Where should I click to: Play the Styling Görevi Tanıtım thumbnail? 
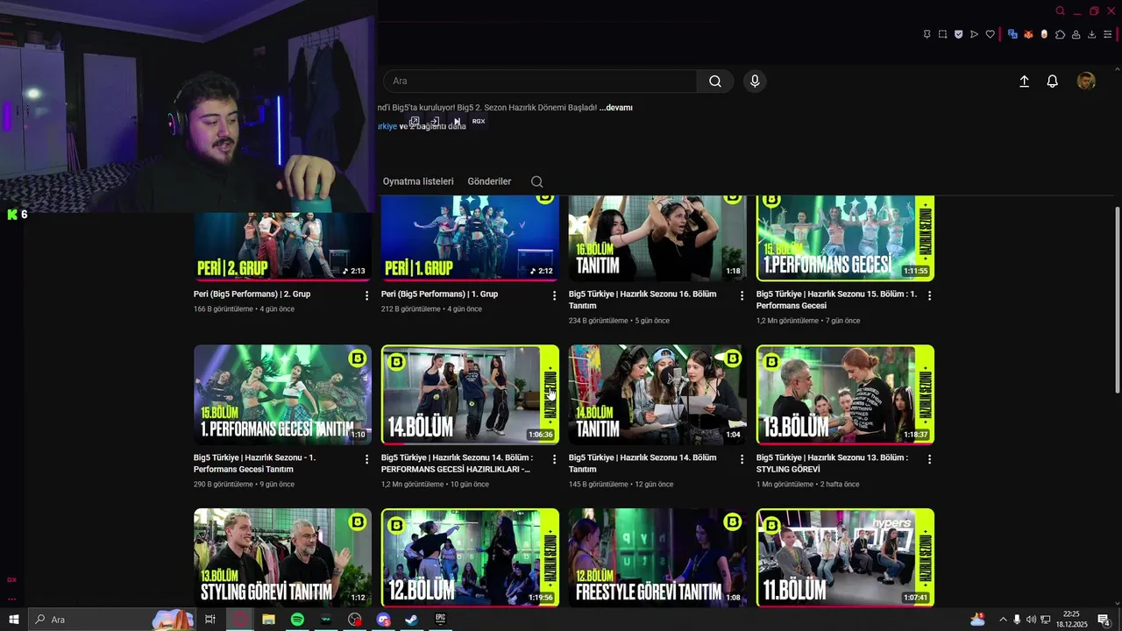click(x=282, y=557)
